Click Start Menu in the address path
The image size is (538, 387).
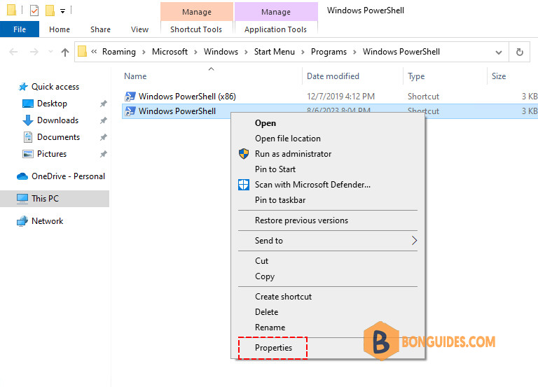[x=275, y=52]
